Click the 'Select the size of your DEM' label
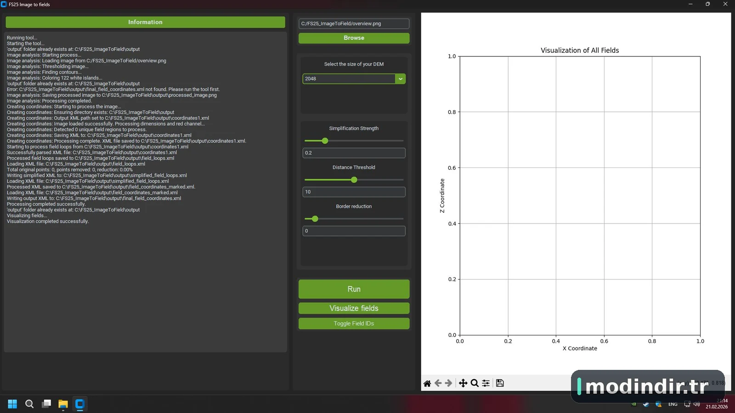This screenshot has height=413, width=735. tap(354, 64)
